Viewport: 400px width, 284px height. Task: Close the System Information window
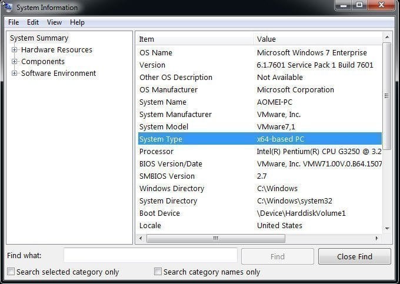coord(381,5)
